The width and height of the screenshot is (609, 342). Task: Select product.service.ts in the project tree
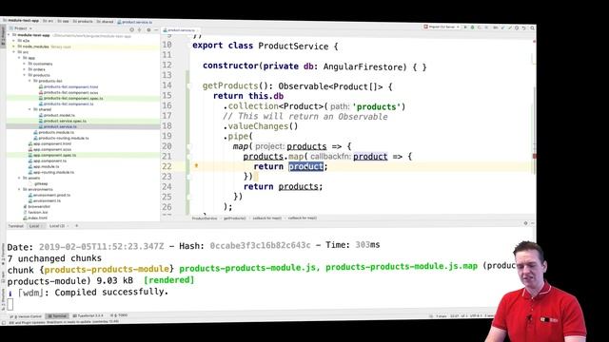point(57,126)
